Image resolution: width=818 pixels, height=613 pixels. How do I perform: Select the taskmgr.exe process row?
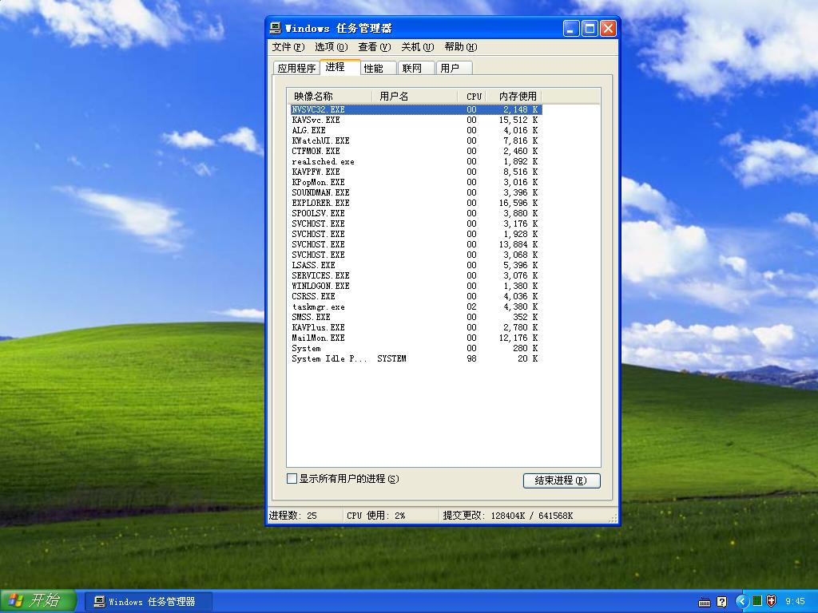pyautogui.click(x=416, y=306)
